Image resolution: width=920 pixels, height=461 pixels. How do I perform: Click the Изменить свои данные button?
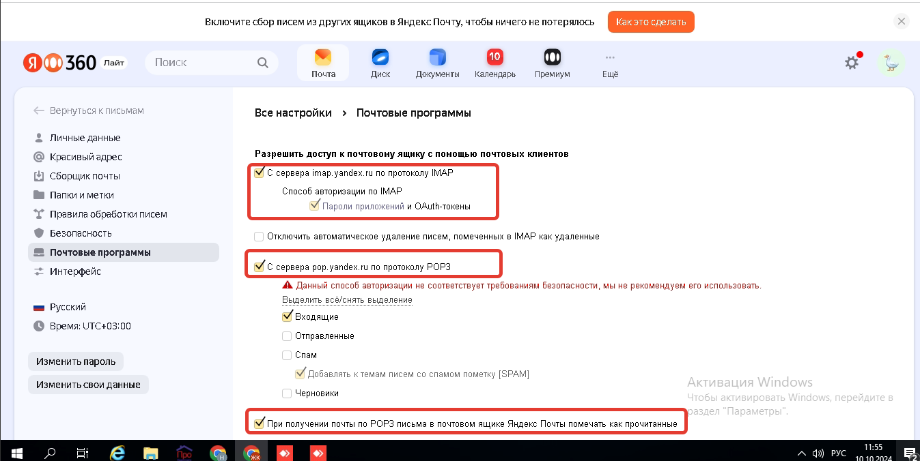point(88,385)
